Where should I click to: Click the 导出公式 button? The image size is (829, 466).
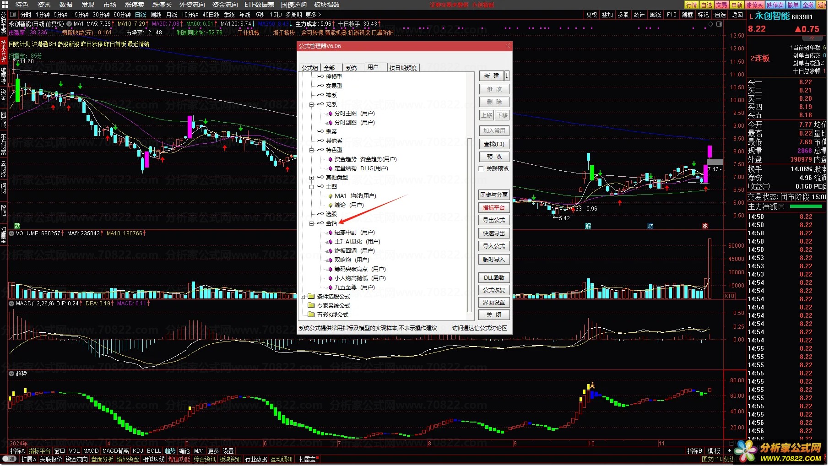click(494, 220)
